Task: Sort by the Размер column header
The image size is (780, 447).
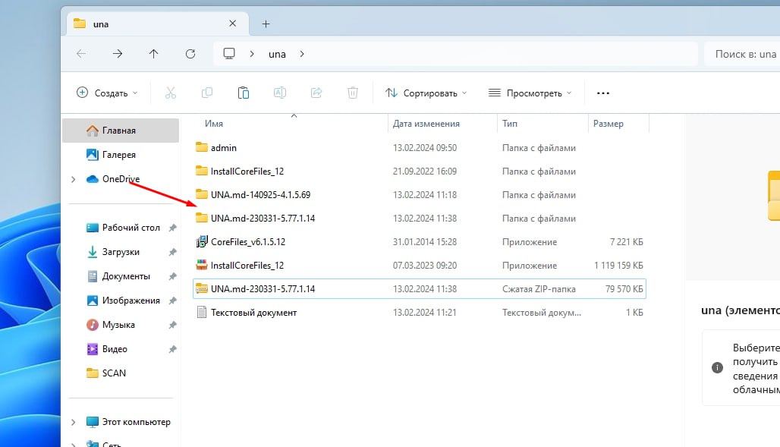Action: [609, 124]
